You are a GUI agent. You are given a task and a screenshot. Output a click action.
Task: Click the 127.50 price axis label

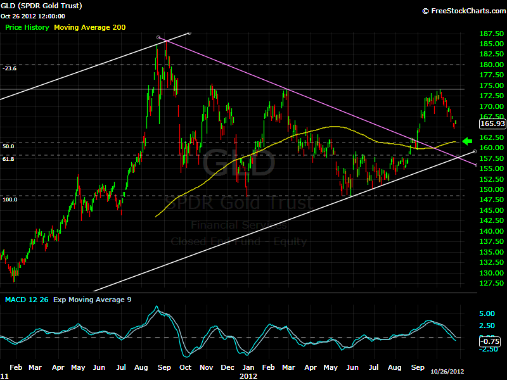492,283
